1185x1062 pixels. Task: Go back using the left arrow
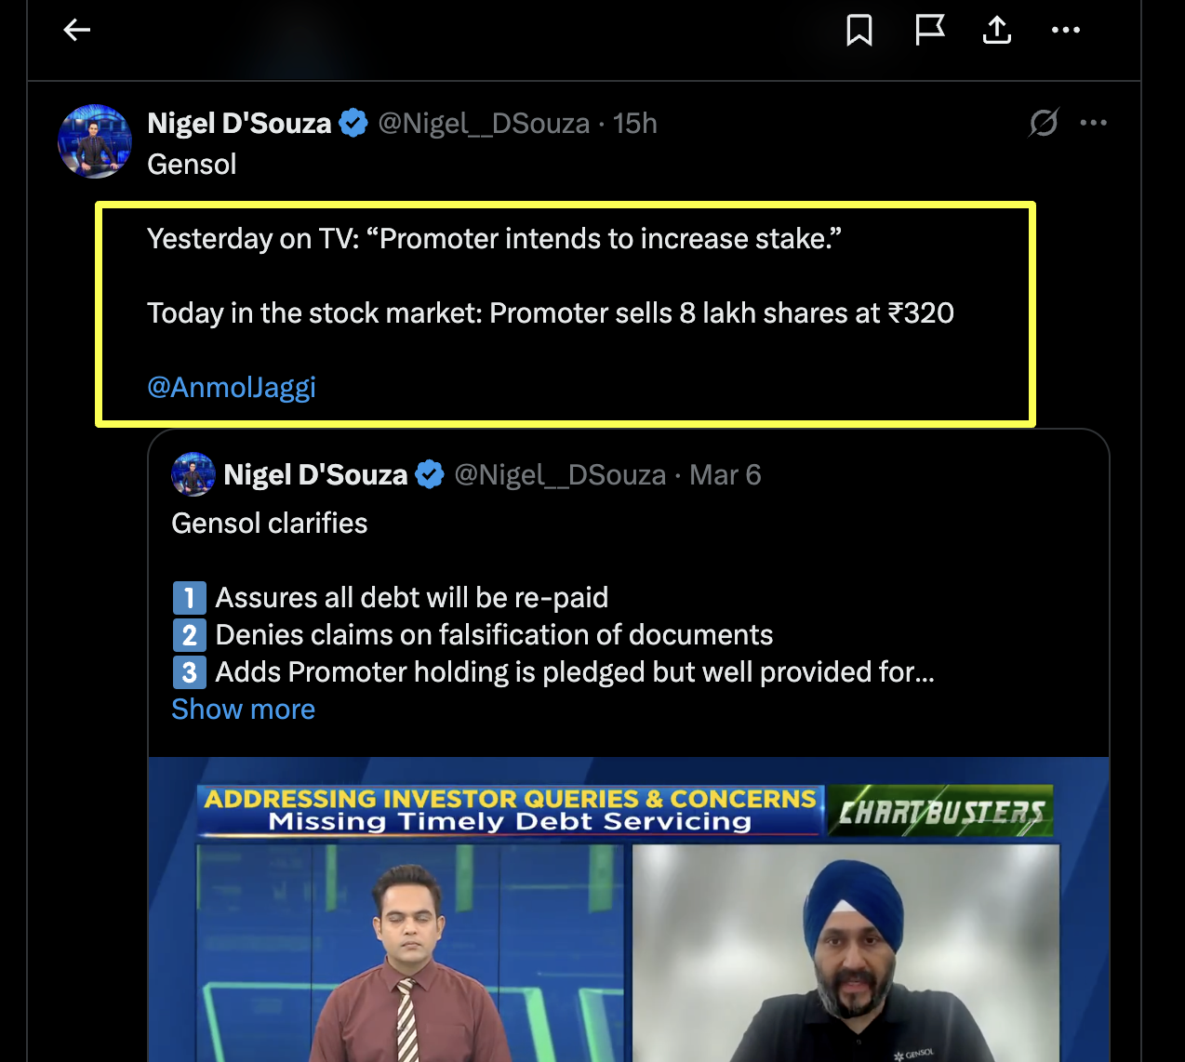(x=76, y=31)
